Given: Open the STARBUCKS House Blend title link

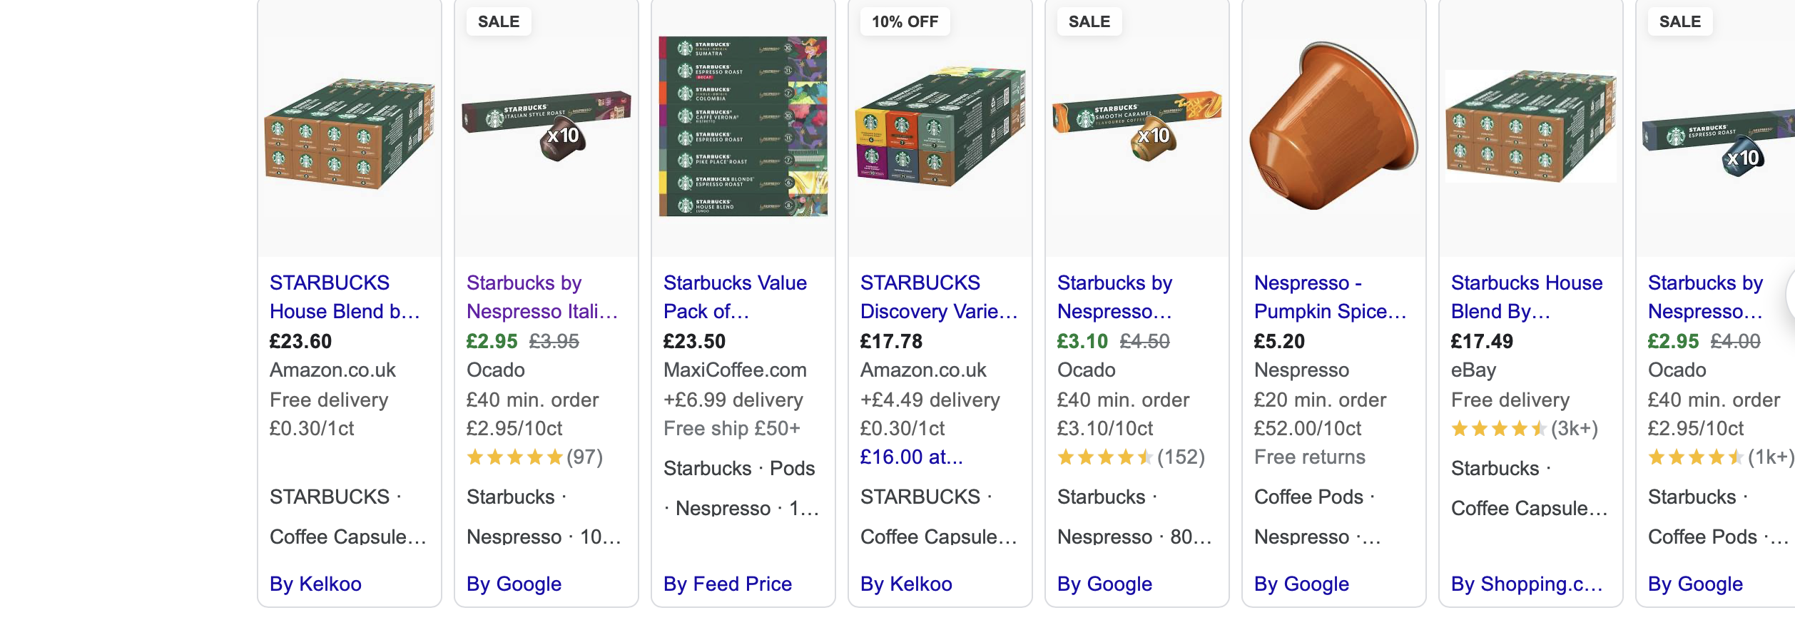Looking at the screenshot, I should click(345, 297).
